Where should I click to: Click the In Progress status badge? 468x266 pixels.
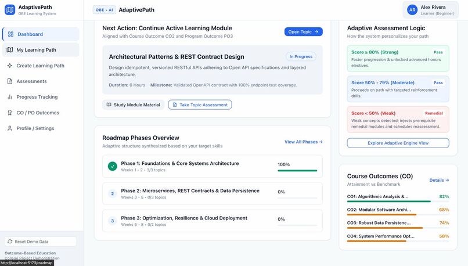[x=301, y=56]
